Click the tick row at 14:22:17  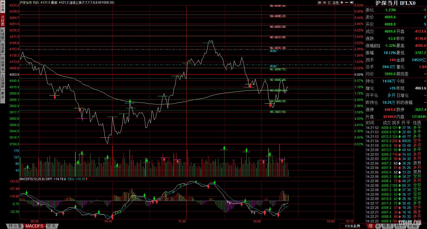(396, 203)
